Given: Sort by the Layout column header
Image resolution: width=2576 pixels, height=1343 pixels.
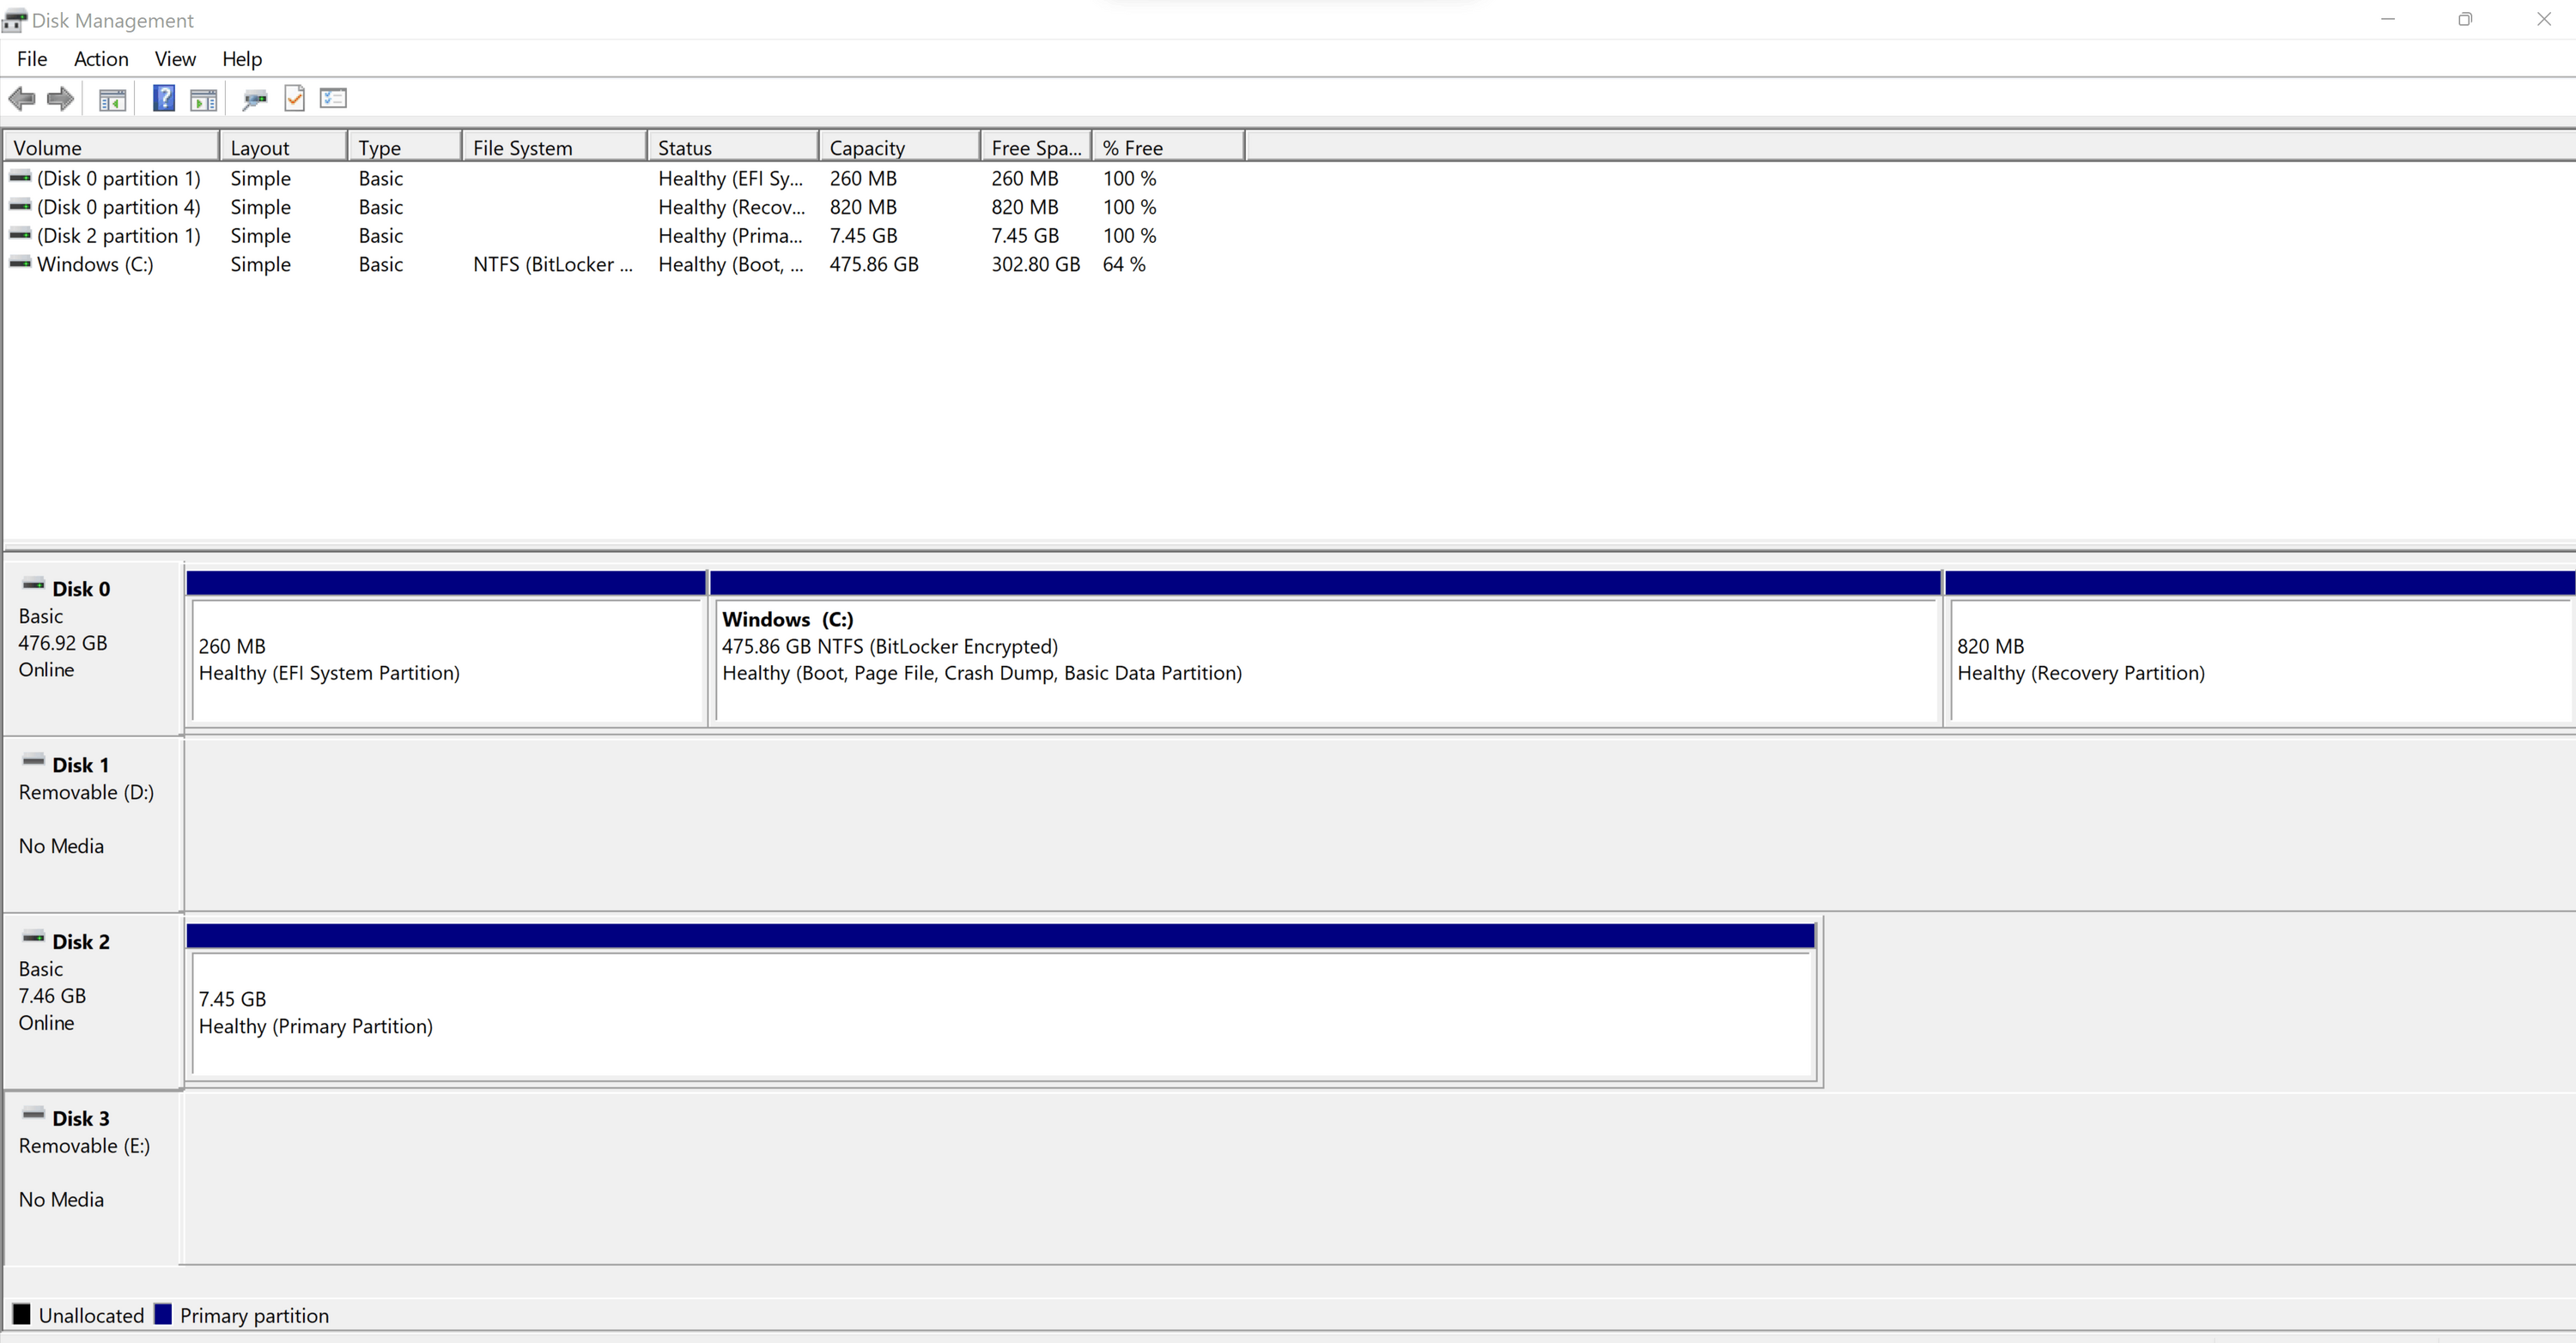Looking at the screenshot, I should point(283,147).
